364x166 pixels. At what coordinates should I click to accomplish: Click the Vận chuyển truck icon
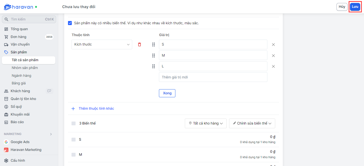tap(6, 44)
